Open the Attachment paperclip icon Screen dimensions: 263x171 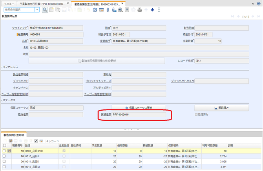(108, 10)
